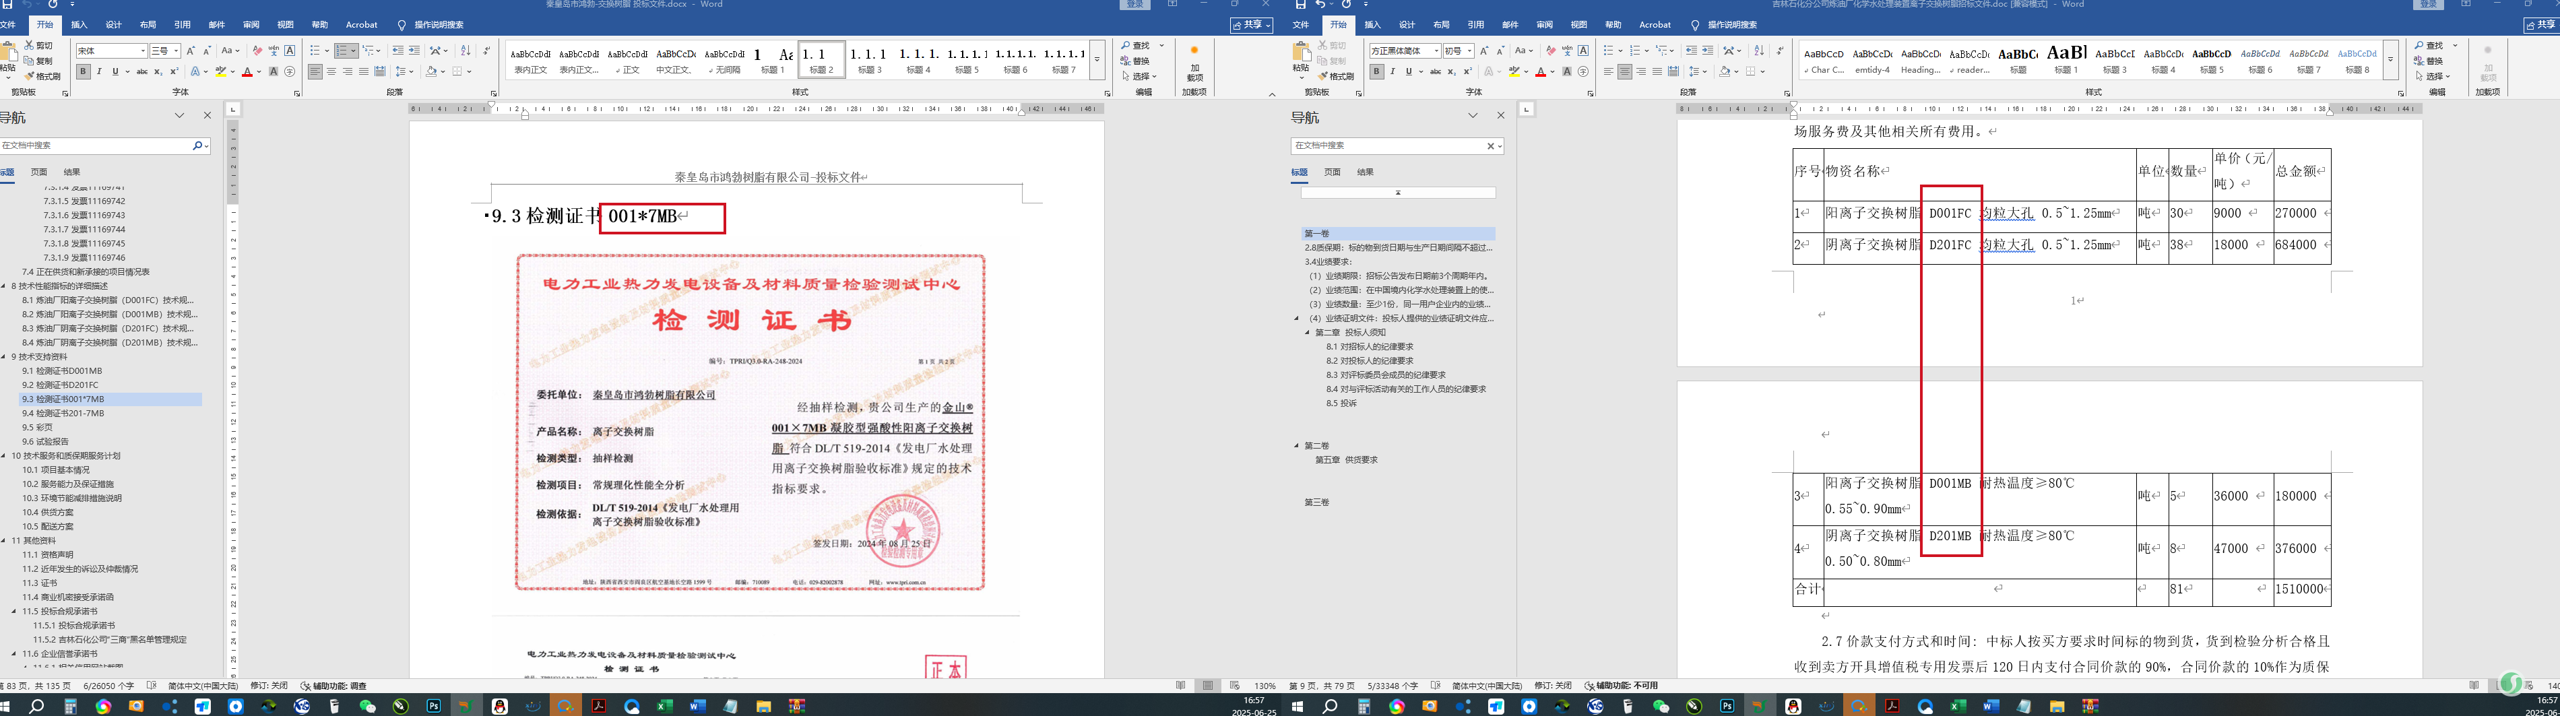Open the 审阅 tab in the left window

pos(251,25)
